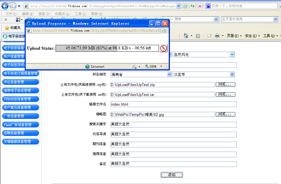This screenshot has height=184, width=281.
Task: Click the protected mode security icon in status bar
Action: pyautogui.click(x=134, y=67)
